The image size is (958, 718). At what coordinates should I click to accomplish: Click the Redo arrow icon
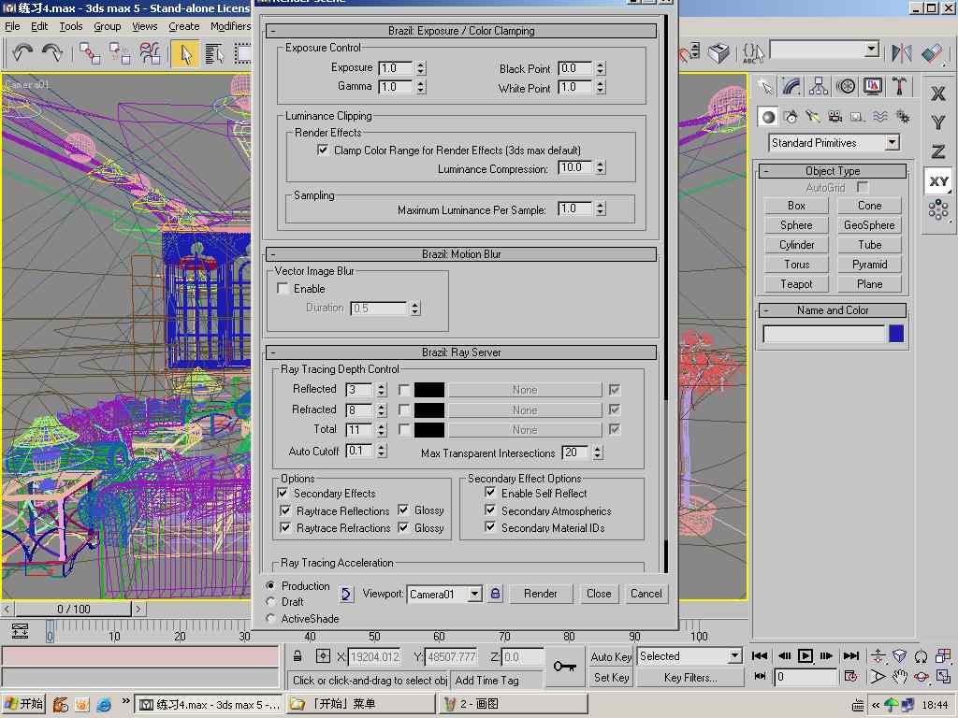click(52, 53)
